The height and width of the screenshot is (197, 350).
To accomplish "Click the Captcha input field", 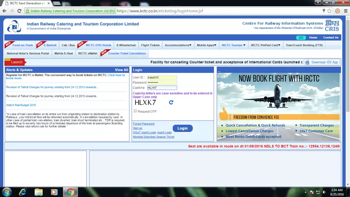I will tap(162, 88).
